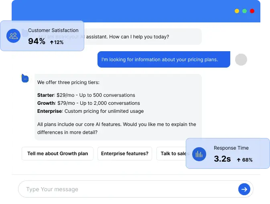Focus the "Type Your message" input field
Image resolution: width=270 pixels, height=204 pixels.
tap(128, 189)
